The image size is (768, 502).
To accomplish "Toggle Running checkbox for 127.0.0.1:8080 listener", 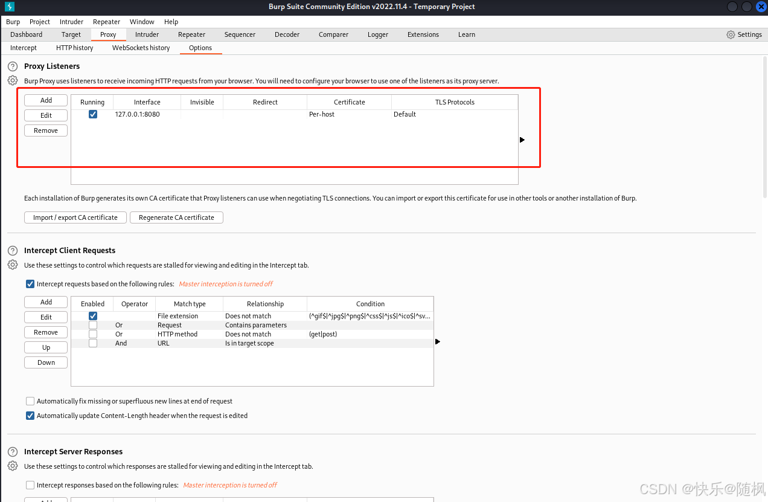I will pos(93,114).
